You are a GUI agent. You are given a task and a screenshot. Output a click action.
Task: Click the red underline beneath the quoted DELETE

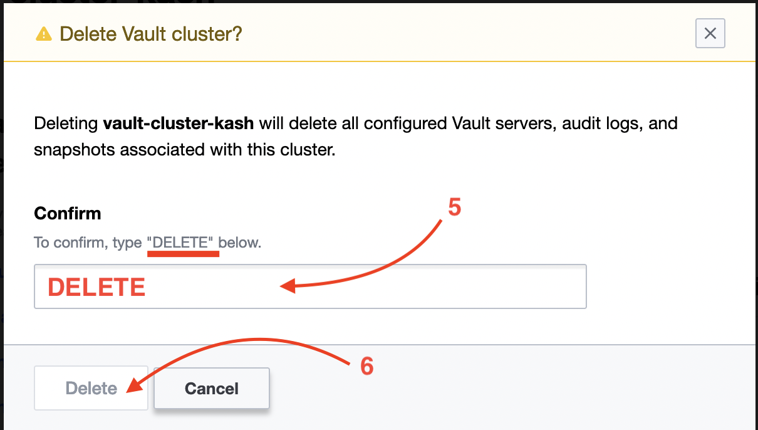183,254
